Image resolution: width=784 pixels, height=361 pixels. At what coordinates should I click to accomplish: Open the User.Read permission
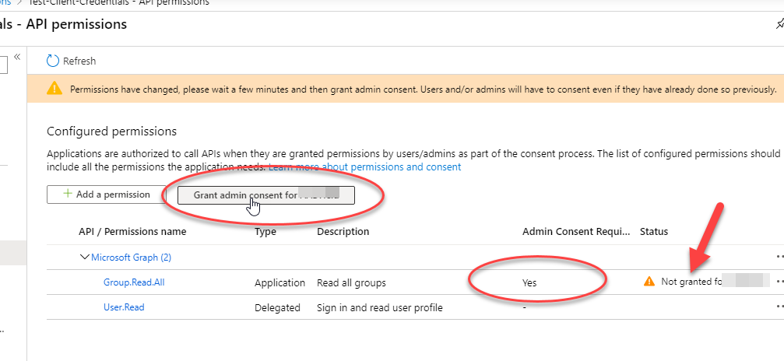pos(124,307)
